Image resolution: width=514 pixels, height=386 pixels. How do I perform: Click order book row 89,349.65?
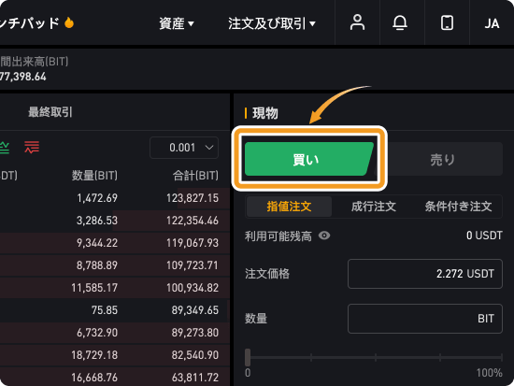pos(115,310)
